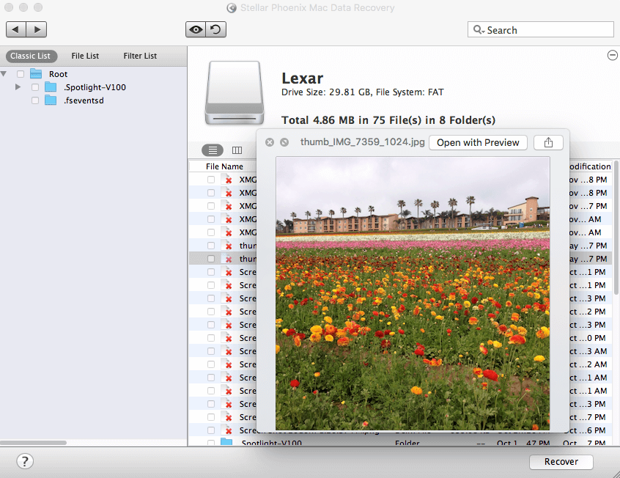Expand the .Spotlight-V100 folder
The width and height of the screenshot is (620, 478).
pyautogui.click(x=18, y=87)
